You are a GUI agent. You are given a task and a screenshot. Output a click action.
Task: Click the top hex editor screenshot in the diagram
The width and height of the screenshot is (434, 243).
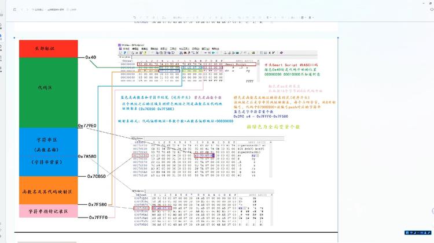[218, 63]
